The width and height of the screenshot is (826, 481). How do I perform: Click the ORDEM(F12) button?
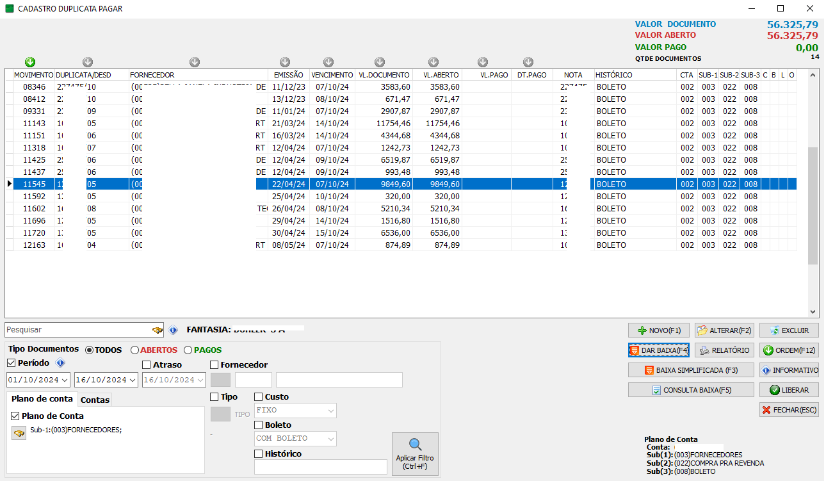point(789,350)
